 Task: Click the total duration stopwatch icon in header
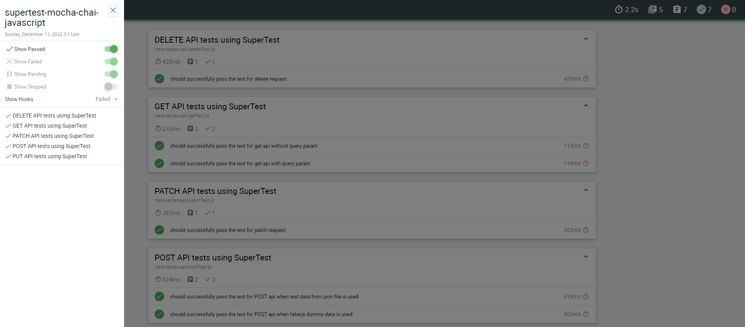point(619,9)
